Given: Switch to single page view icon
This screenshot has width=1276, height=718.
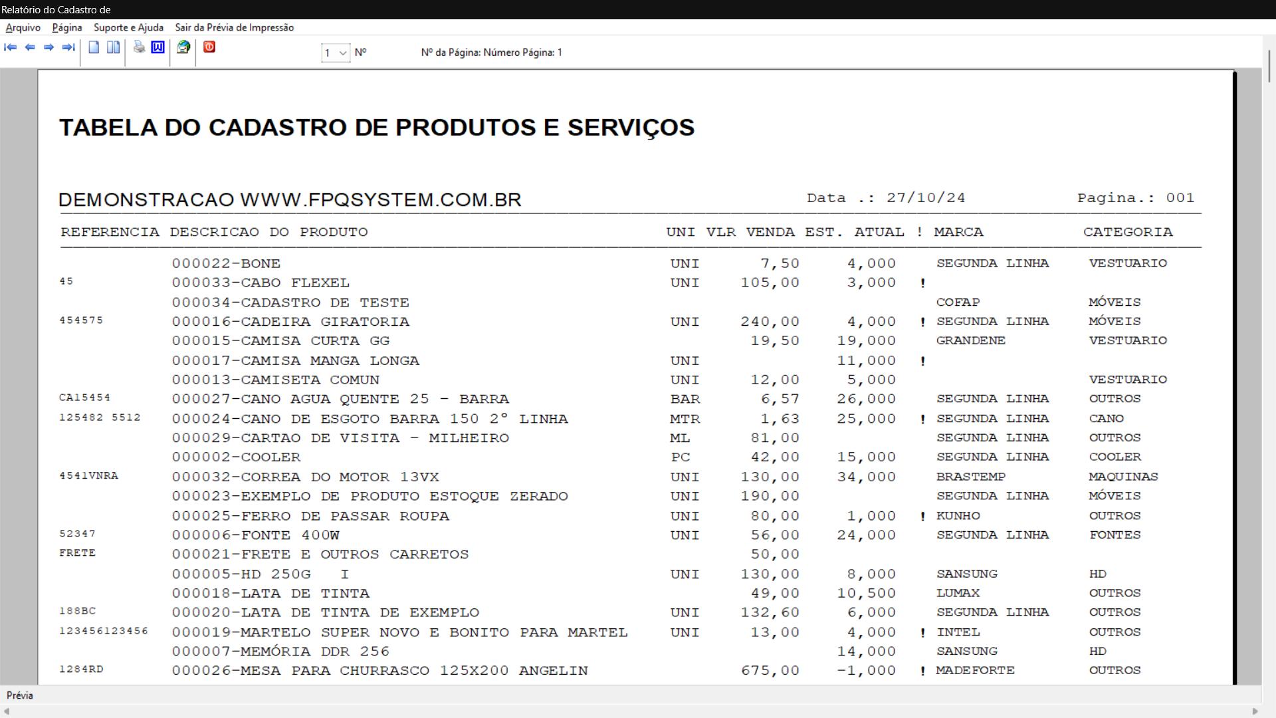Looking at the screenshot, I should coord(94,47).
